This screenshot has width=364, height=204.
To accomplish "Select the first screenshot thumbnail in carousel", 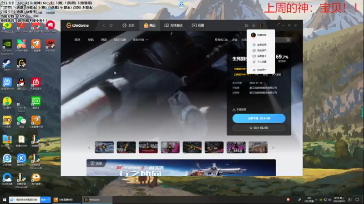I will pos(104,147).
